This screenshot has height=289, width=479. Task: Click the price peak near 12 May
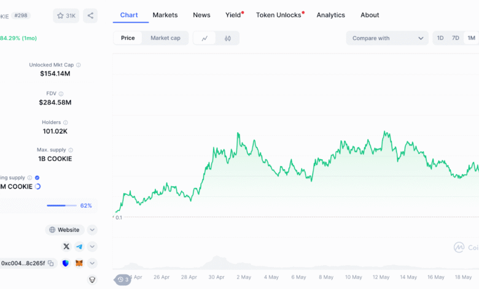point(385,132)
